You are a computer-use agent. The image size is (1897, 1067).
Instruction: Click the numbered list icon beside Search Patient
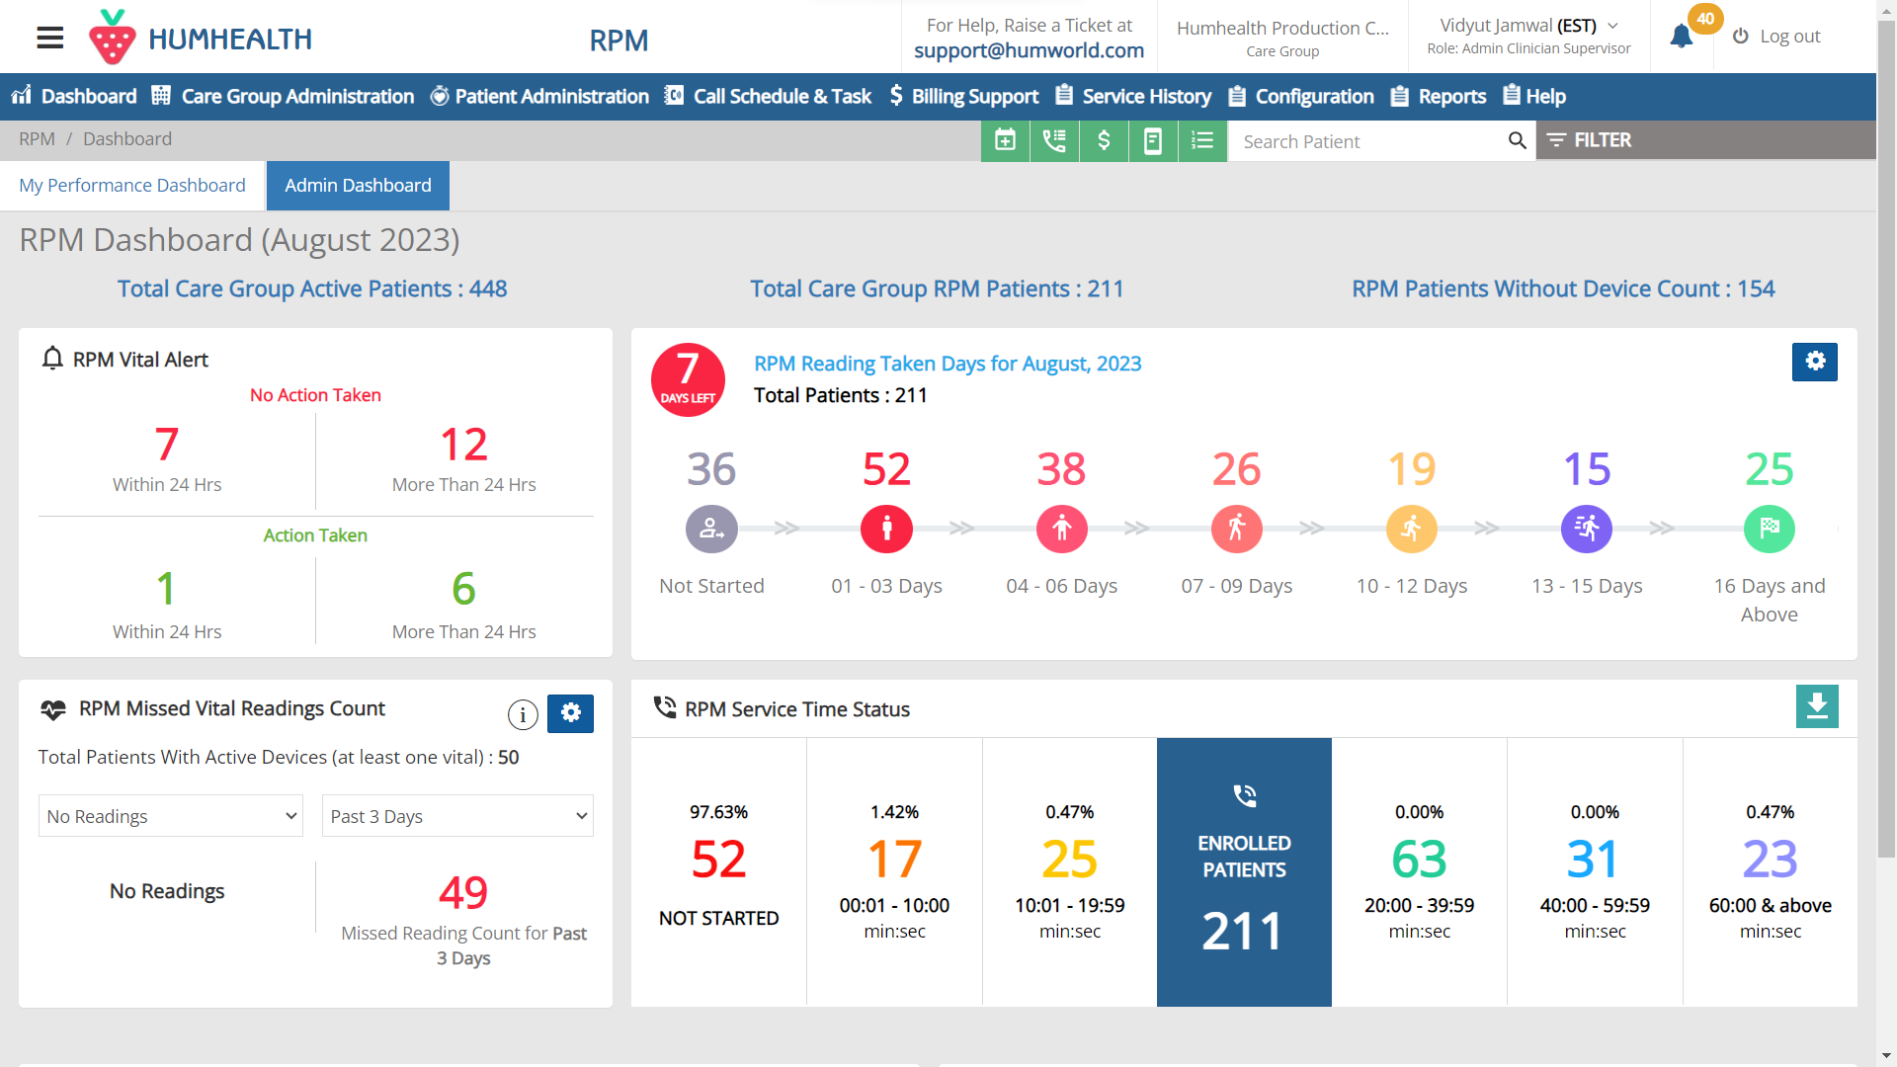pos(1202,140)
